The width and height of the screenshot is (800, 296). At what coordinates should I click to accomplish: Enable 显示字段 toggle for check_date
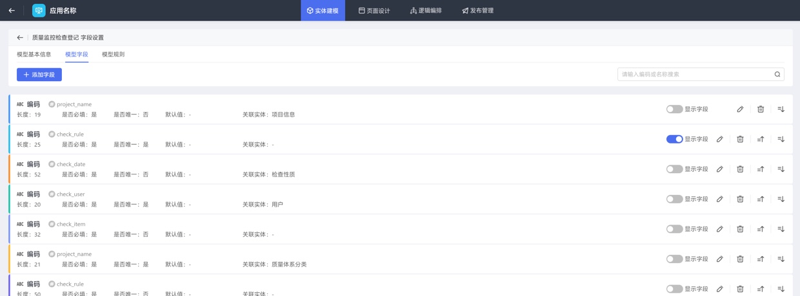[x=674, y=169]
